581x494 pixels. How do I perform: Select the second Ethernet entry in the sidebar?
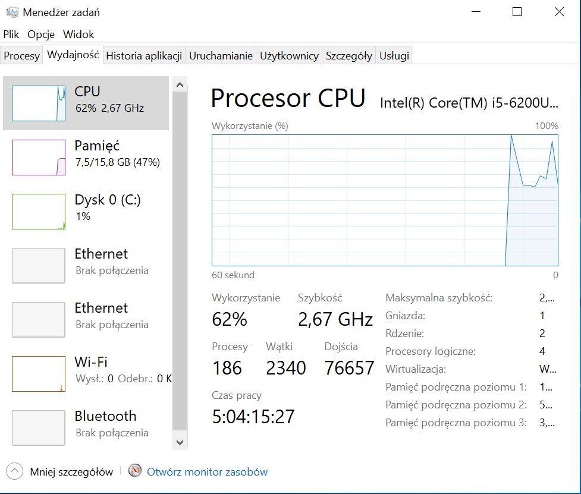click(86, 319)
